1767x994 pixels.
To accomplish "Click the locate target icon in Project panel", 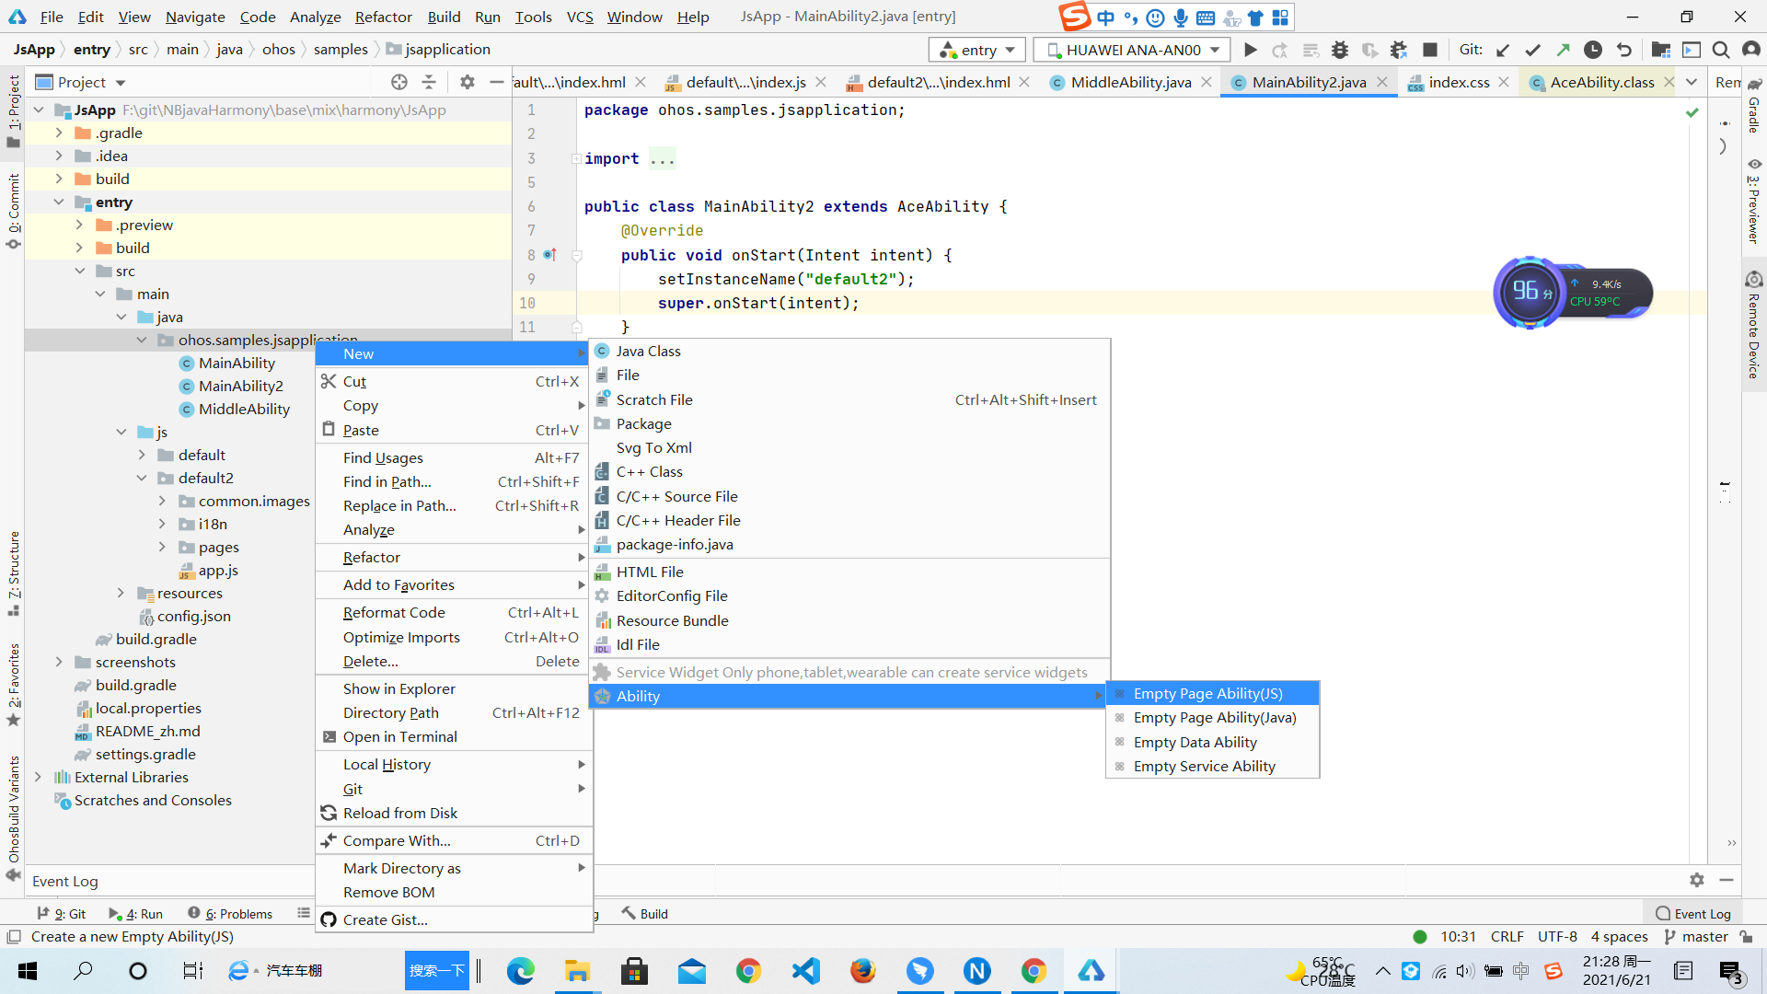I will click(398, 82).
